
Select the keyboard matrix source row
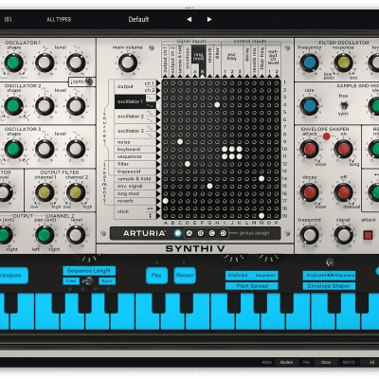click(135, 150)
